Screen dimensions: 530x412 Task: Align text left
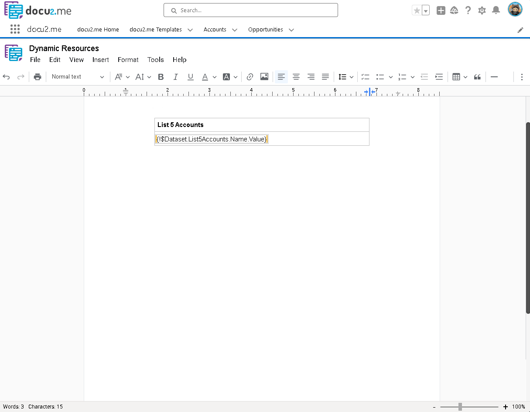(281, 77)
